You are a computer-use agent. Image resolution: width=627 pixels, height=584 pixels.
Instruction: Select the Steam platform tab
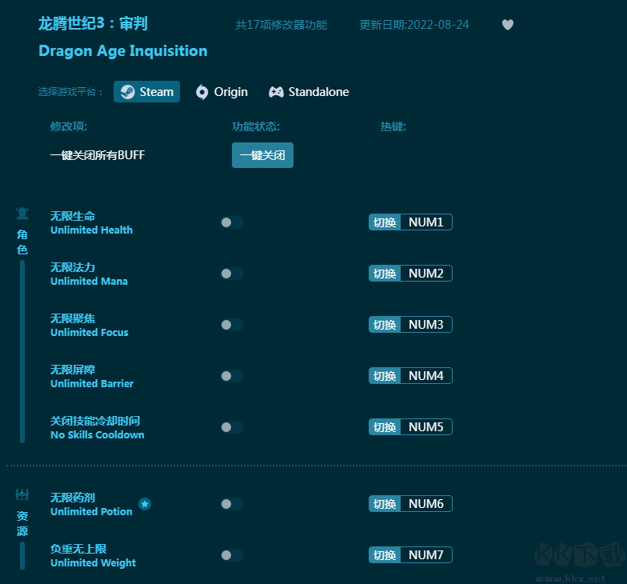[147, 91]
